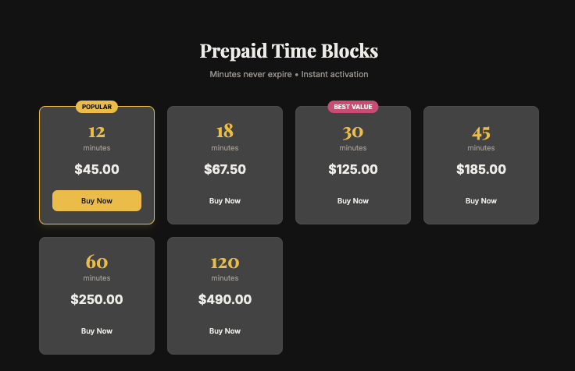Buy the 12 minutes block for $45.00

coord(97,200)
